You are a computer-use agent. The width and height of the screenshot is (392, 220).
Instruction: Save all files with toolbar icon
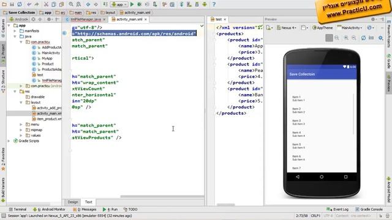click(x=12, y=4)
